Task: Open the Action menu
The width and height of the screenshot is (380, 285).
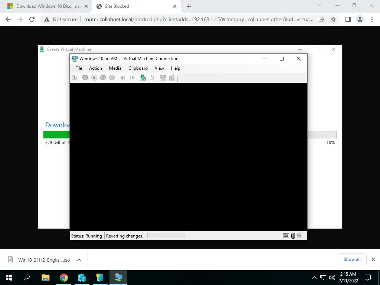Action: [95, 68]
